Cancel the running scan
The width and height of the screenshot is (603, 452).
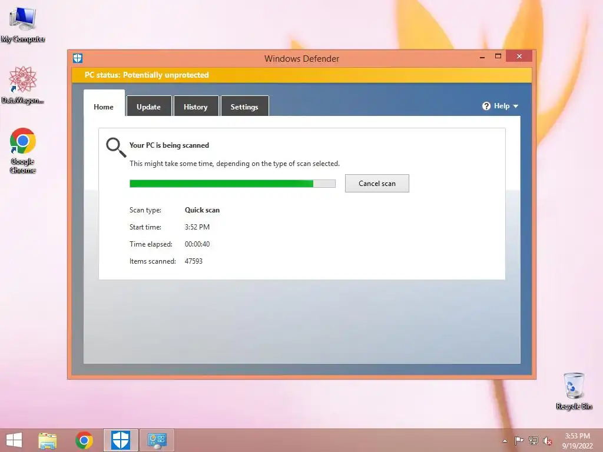pyautogui.click(x=377, y=184)
